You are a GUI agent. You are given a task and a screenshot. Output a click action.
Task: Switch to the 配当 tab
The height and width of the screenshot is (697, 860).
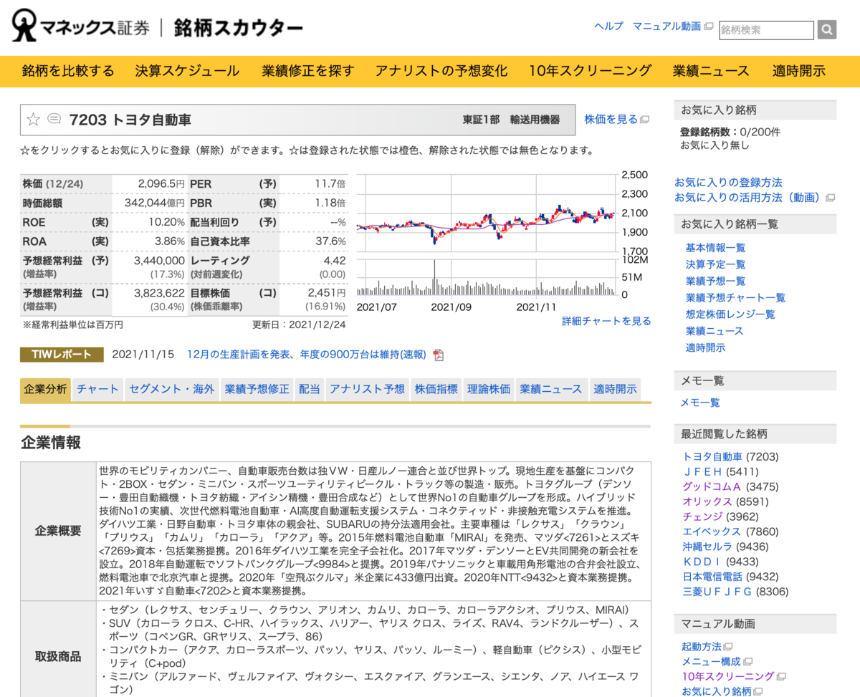pos(310,389)
